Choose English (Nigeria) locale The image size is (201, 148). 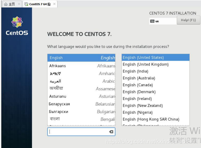point(155,112)
